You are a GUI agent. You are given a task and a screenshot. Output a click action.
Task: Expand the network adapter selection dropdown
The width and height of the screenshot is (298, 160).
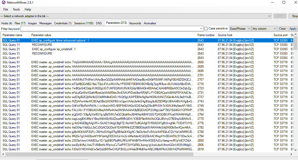[x=269, y=16]
